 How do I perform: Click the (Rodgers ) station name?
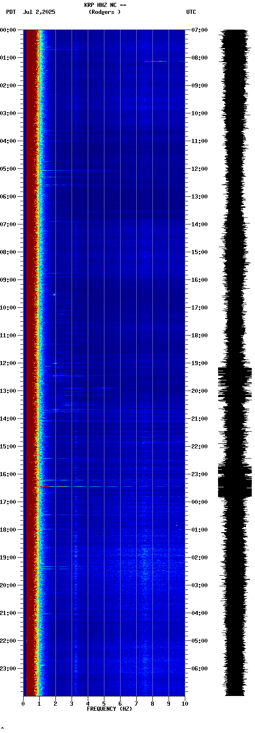click(105, 12)
